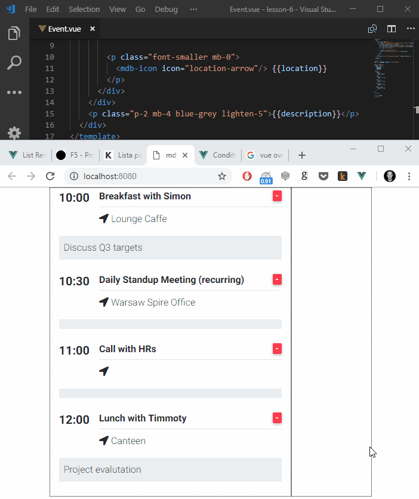Open the VS Code Manage gear icon

click(x=14, y=133)
